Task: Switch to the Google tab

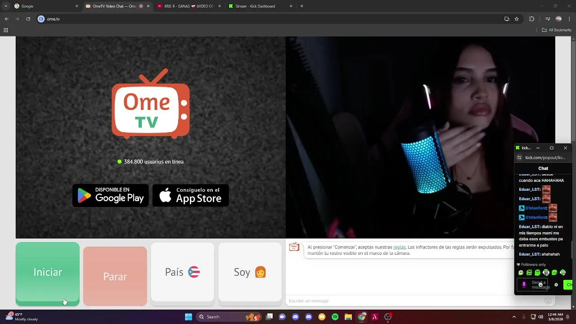Action: [x=46, y=6]
